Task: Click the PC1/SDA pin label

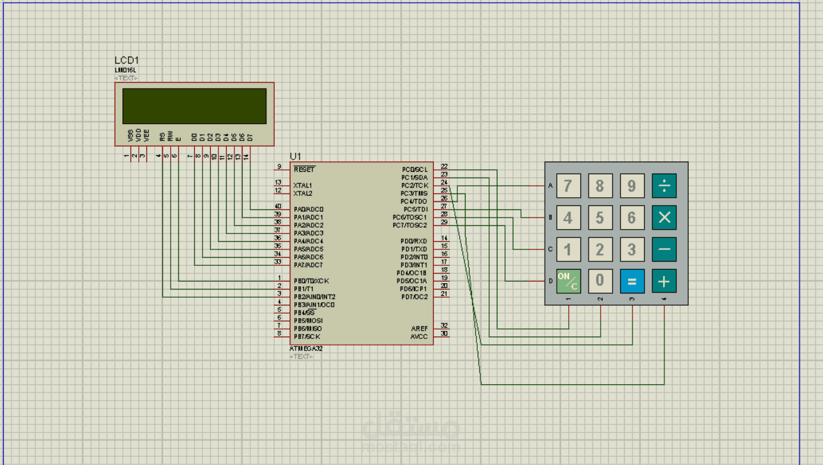Action: [x=415, y=177]
